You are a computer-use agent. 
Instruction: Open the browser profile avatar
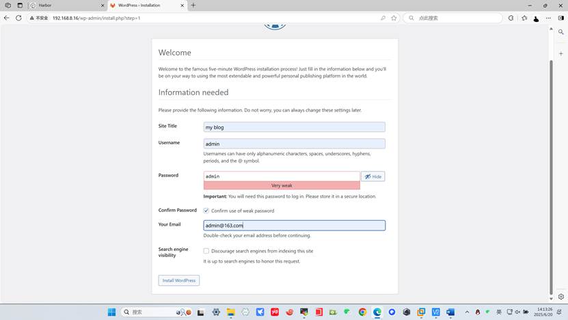pyautogui.click(x=536, y=18)
